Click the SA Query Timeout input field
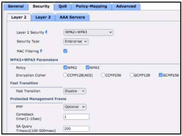Image resolution: width=182 pixels, height=136 pixels. (76, 128)
